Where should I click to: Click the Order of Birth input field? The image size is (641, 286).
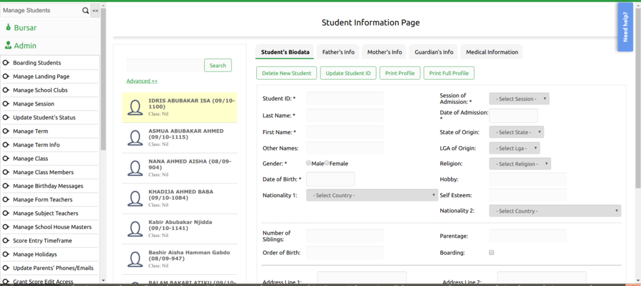tap(345, 252)
